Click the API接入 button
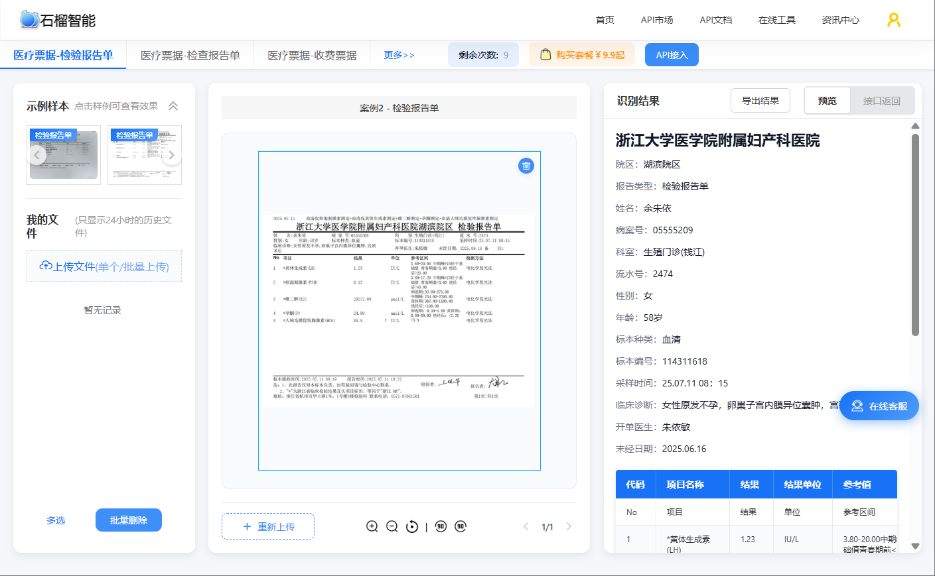Screen dimensions: 935x576 [672, 54]
